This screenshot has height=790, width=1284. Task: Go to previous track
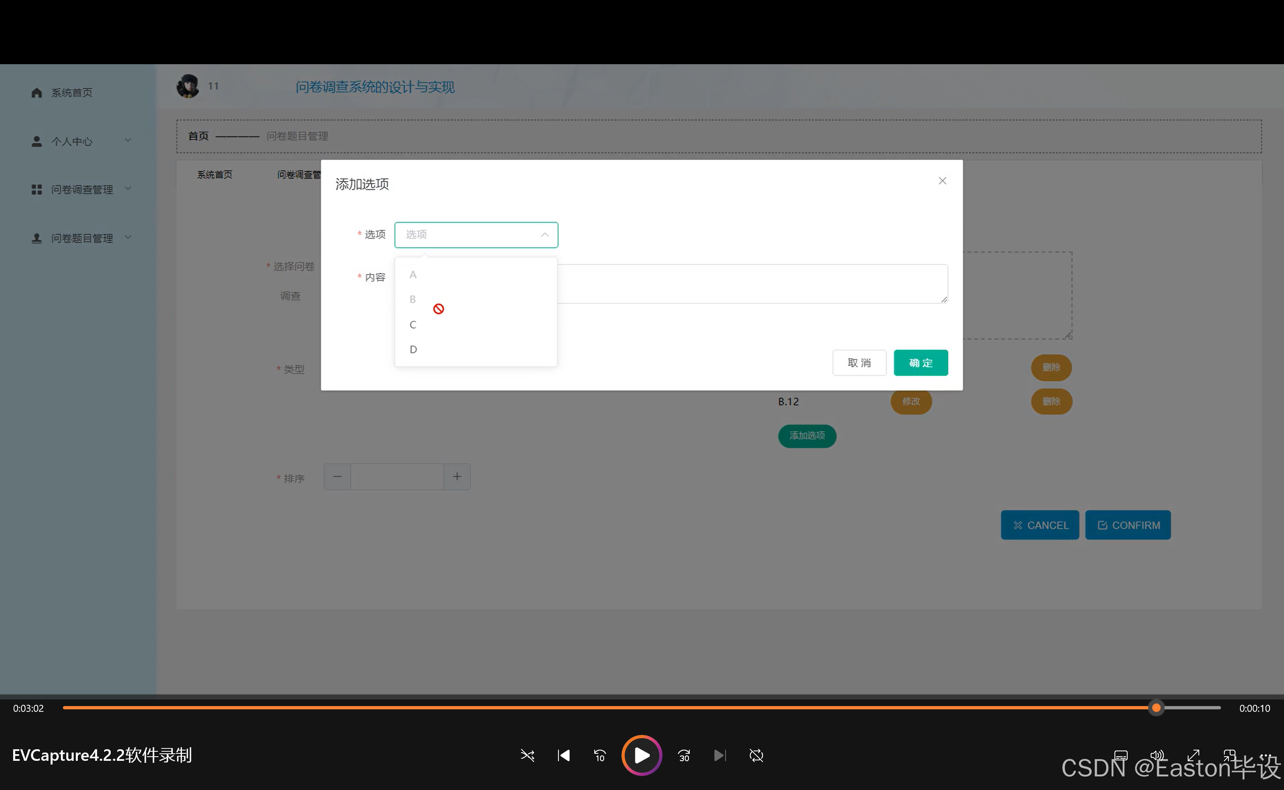tap(563, 755)
